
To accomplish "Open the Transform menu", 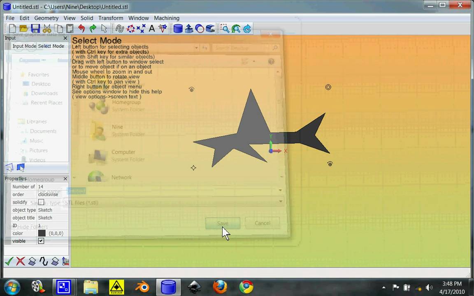I will (111, 18).
